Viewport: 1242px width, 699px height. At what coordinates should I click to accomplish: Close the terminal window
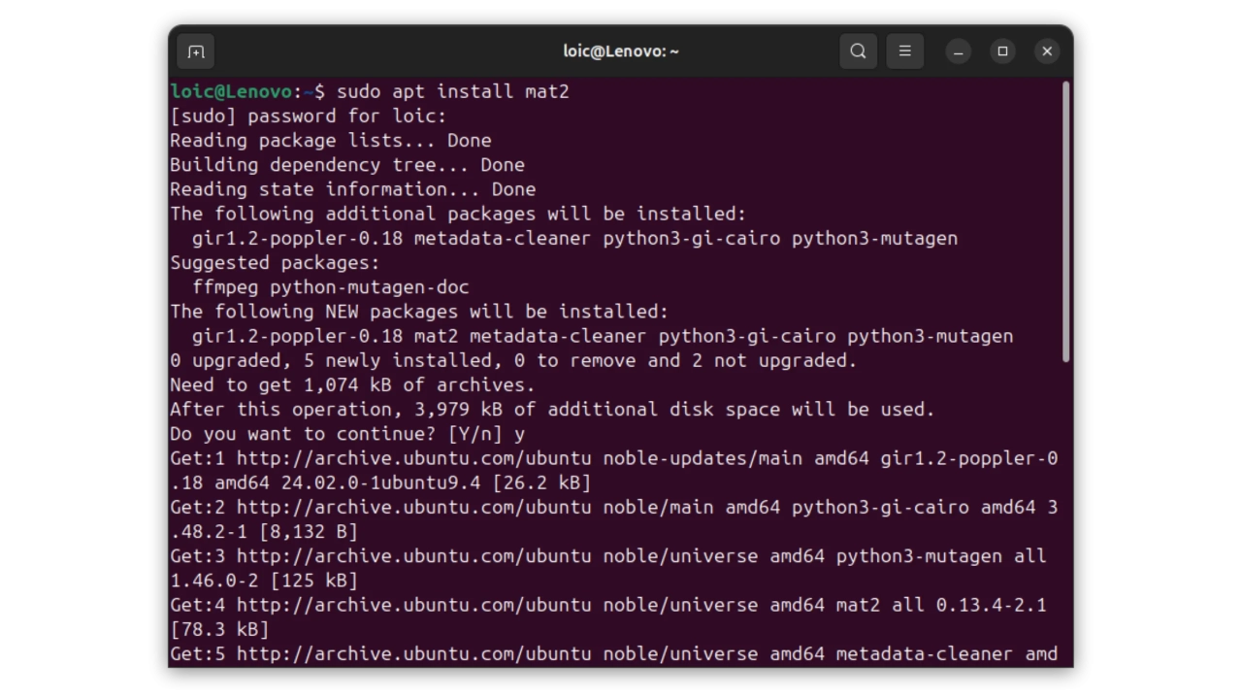coord(1047,51)
